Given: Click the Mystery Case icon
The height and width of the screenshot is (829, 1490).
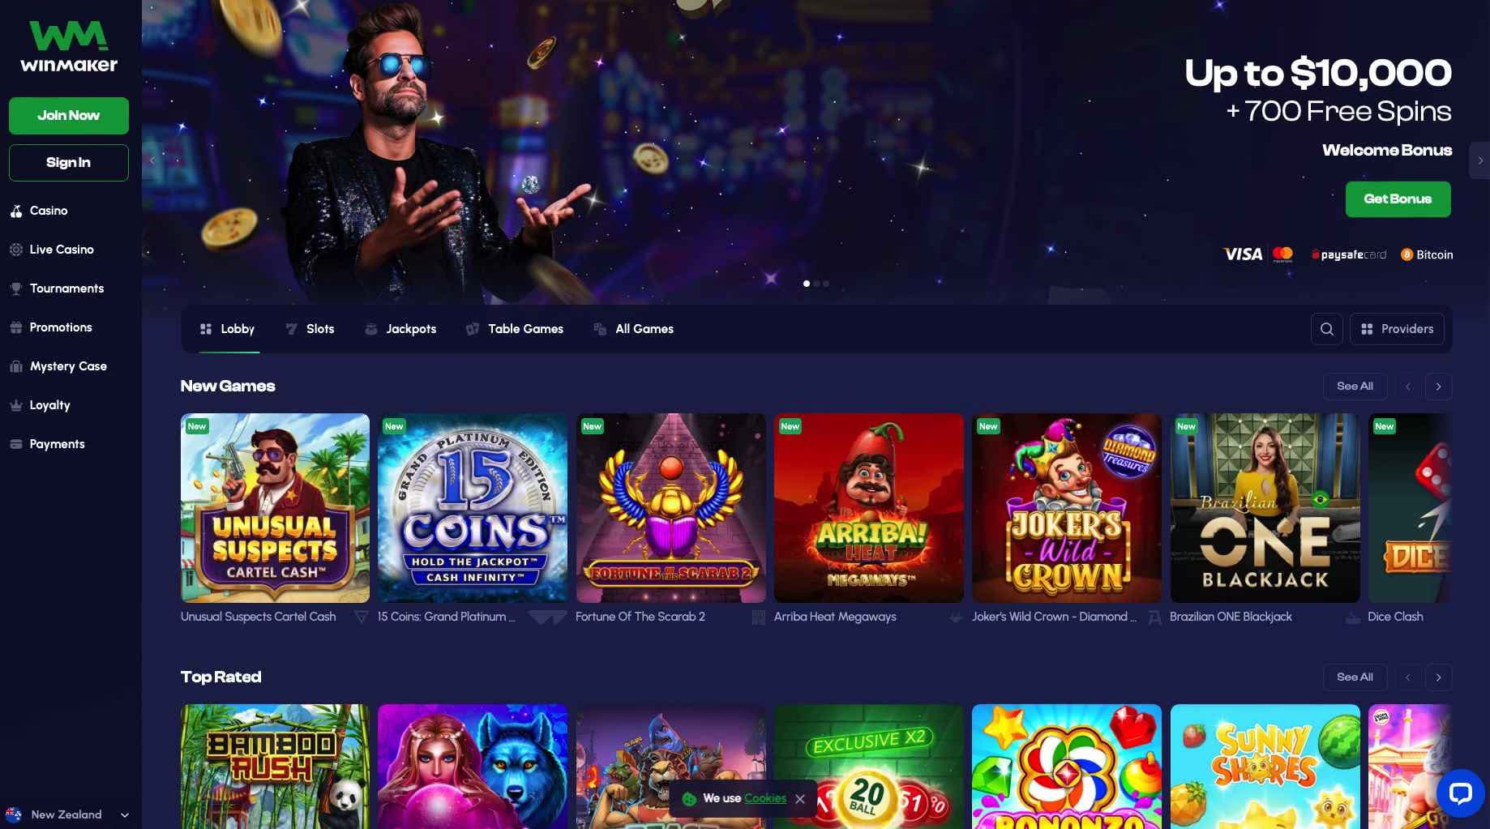Looking at the screenshot, I should tap(15, 366).
